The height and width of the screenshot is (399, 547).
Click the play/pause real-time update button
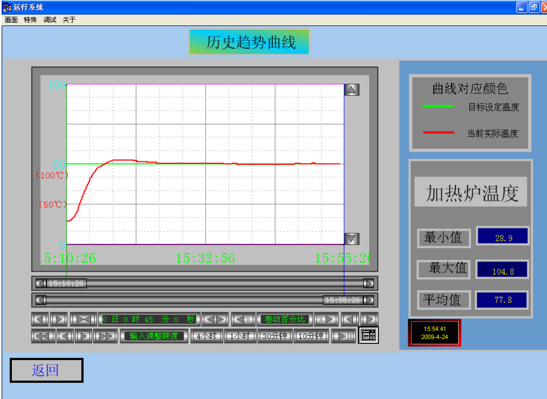[x=343, y=336]
